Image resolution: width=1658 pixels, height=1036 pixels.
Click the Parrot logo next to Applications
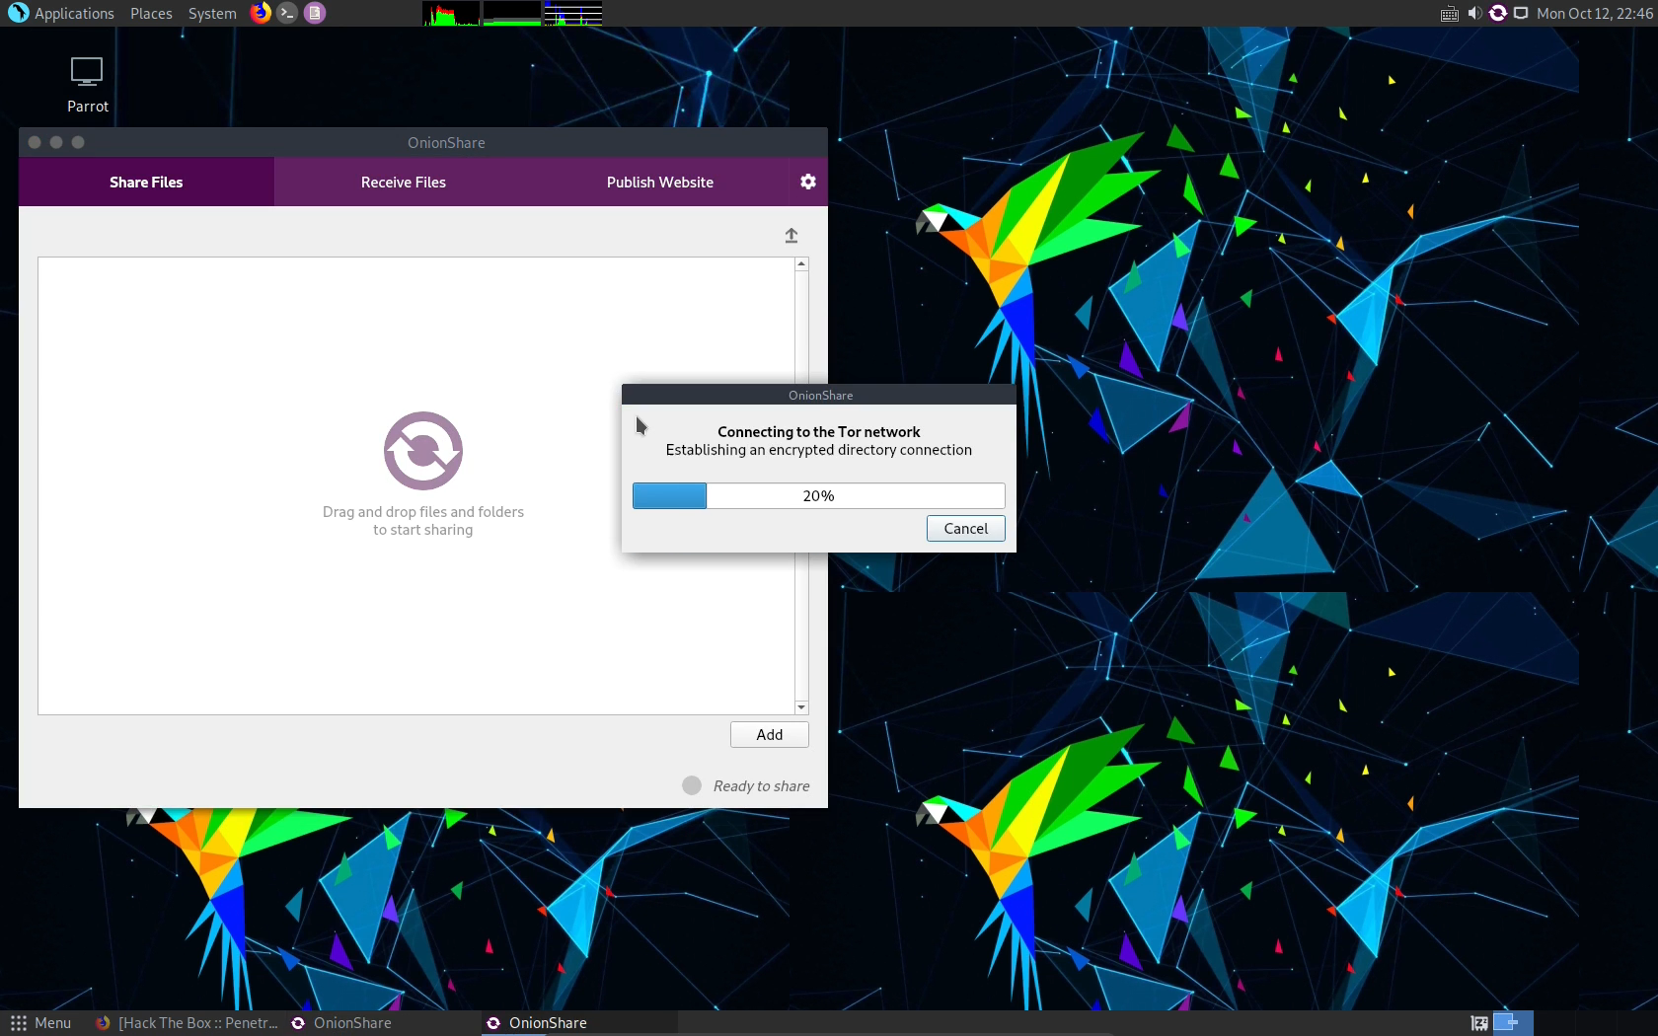pos(18,13)
